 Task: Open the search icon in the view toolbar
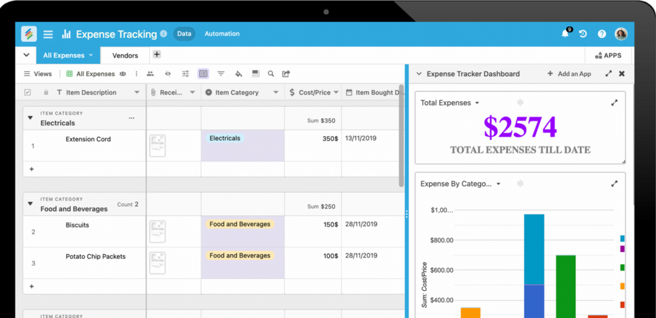(271, 74)
